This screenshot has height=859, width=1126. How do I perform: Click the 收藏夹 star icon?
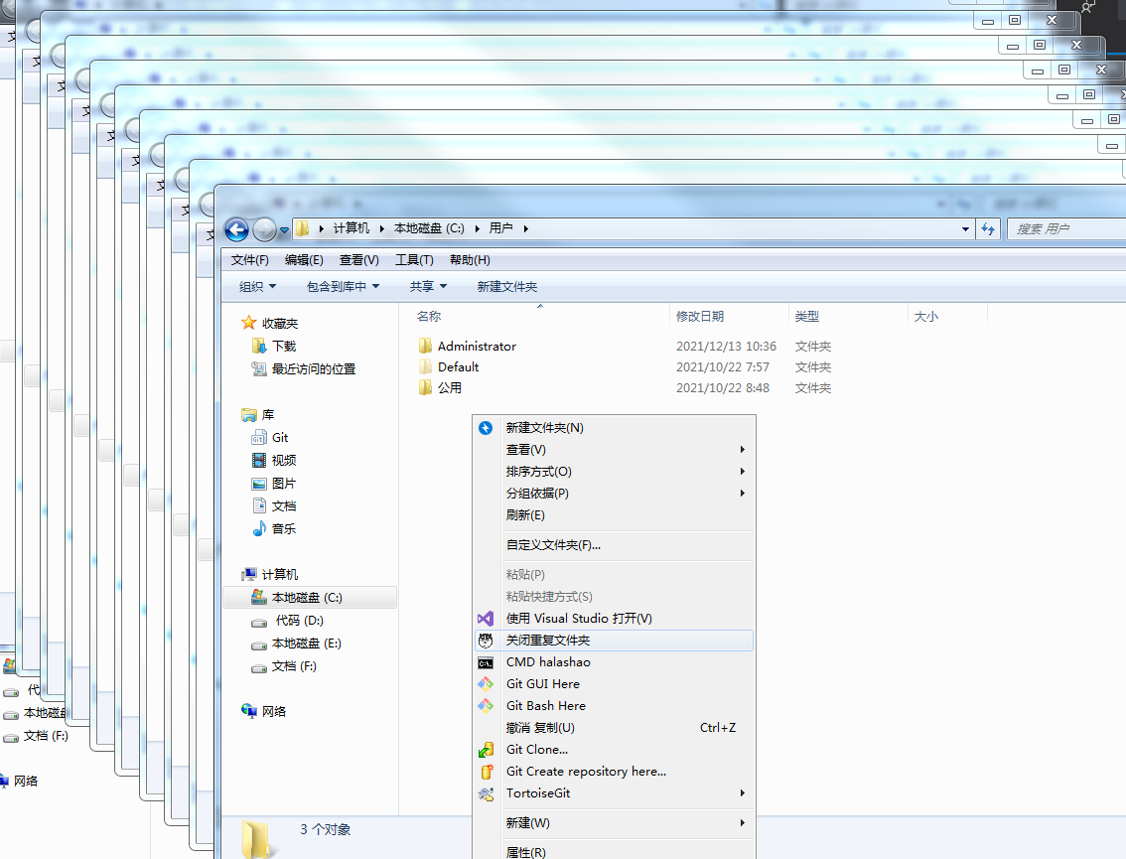248,323
